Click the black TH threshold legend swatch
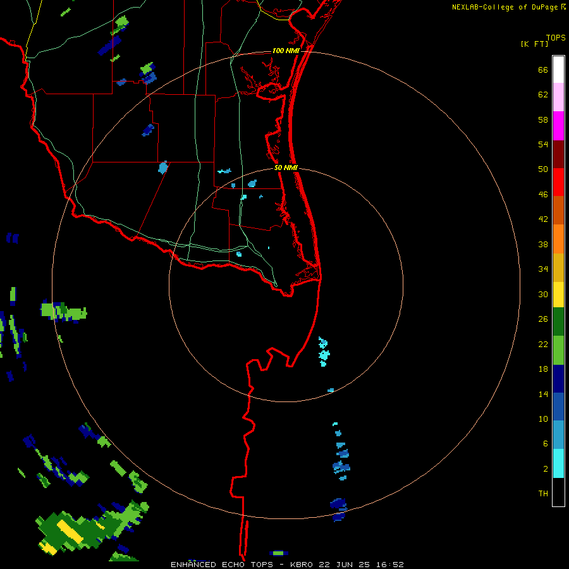This screenshot has width=569, height=569. pos(558,492)
